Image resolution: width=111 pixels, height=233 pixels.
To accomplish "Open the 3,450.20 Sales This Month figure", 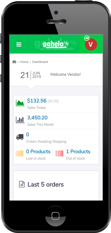I will point(37,118).
